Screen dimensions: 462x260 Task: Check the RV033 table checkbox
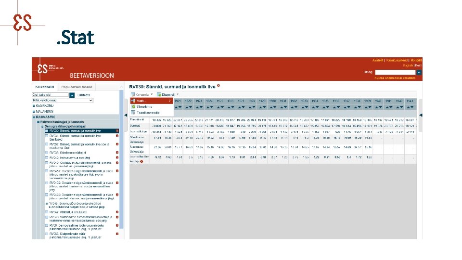tap(47, 153)
